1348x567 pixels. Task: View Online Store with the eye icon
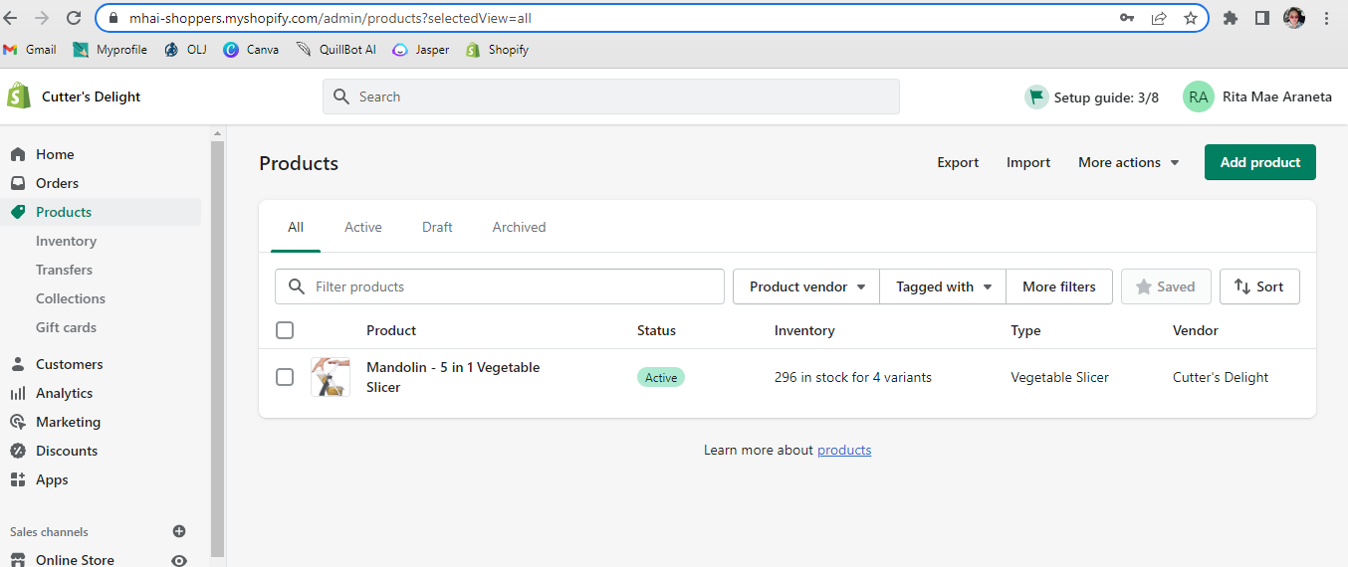pyautogui.click(x=179, y=560)
